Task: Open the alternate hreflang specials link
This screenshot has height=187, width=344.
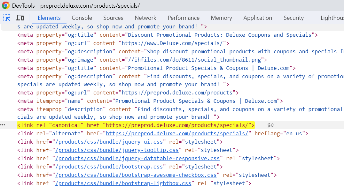Action: click(177, 133)
